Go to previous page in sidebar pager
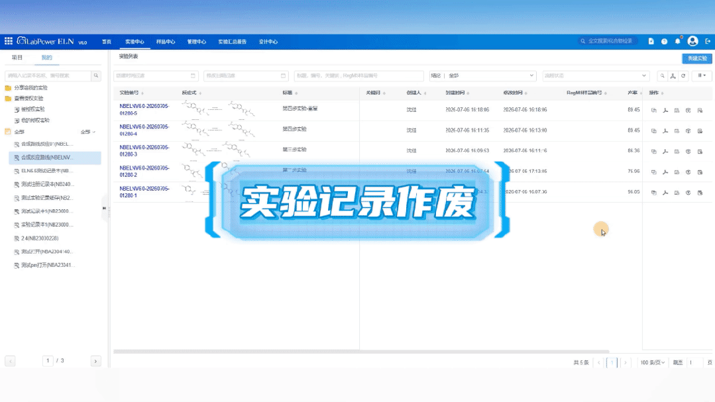This screenshot has width=715, height=402. click(10, 361)
